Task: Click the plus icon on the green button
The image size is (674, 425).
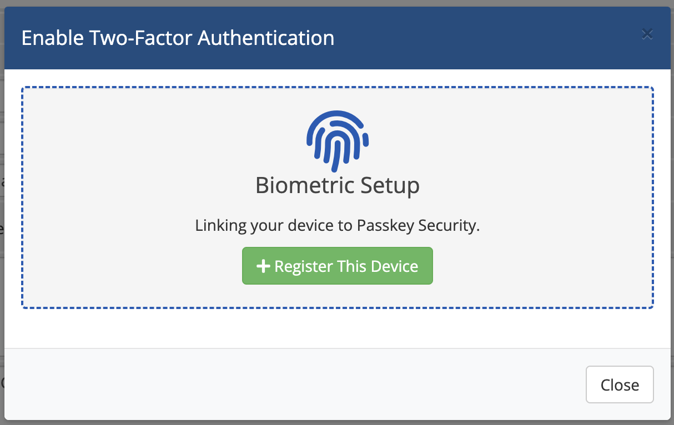Action: pos(263,266)
